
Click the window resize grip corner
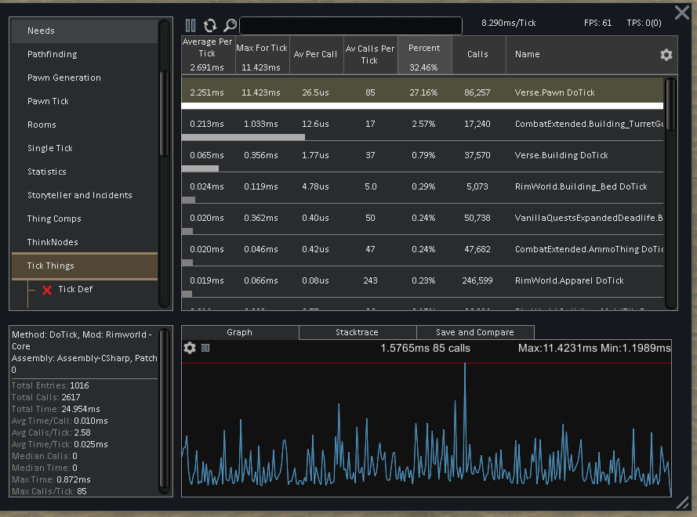681,501
